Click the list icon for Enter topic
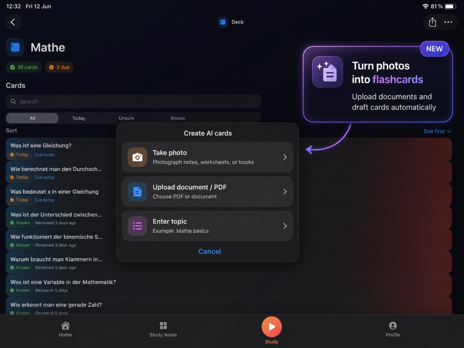This screenshot has height=348, width=464. pyautogui.click(x=137, y=226)
